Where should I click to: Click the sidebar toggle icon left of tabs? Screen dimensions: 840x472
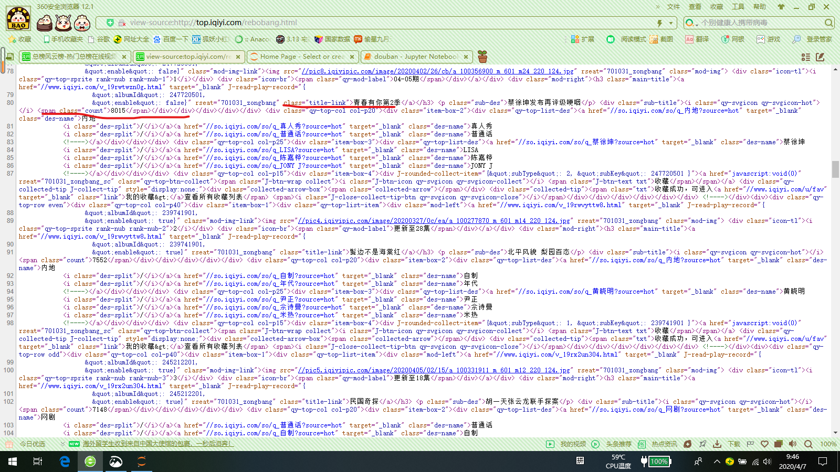(x=9, y=57)
